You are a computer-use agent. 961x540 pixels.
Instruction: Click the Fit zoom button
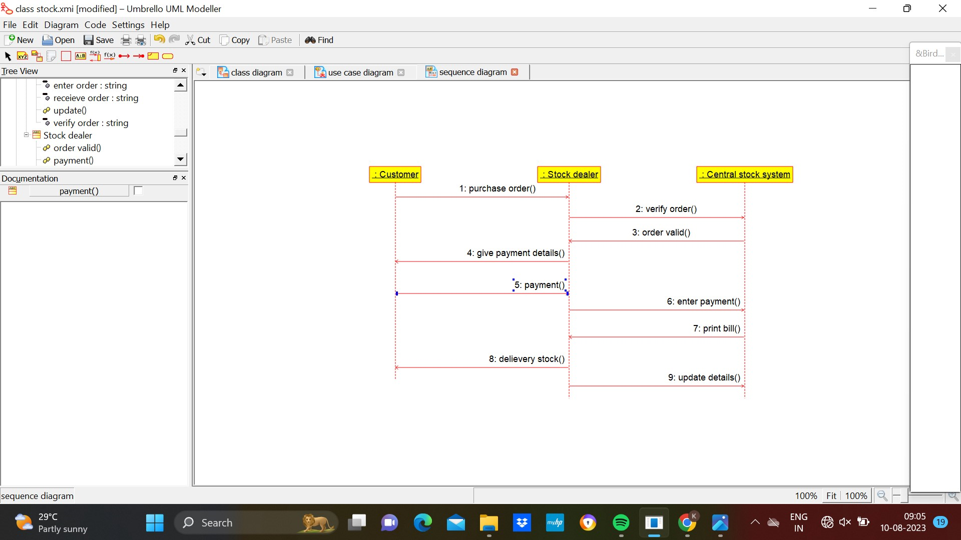click(x=831, y=495)
